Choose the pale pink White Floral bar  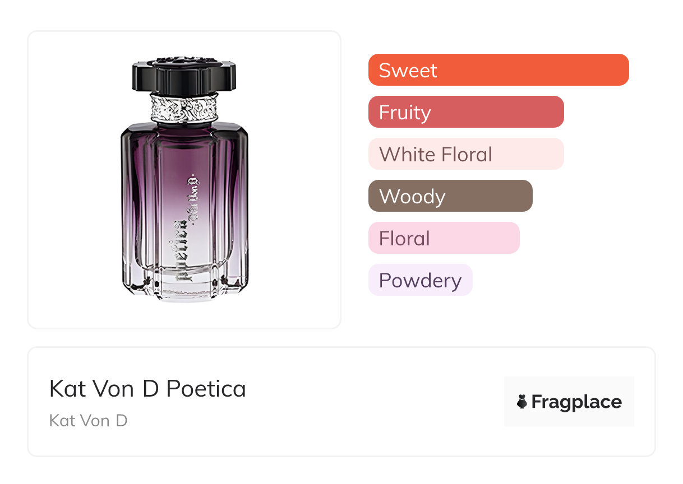(466, 154)
